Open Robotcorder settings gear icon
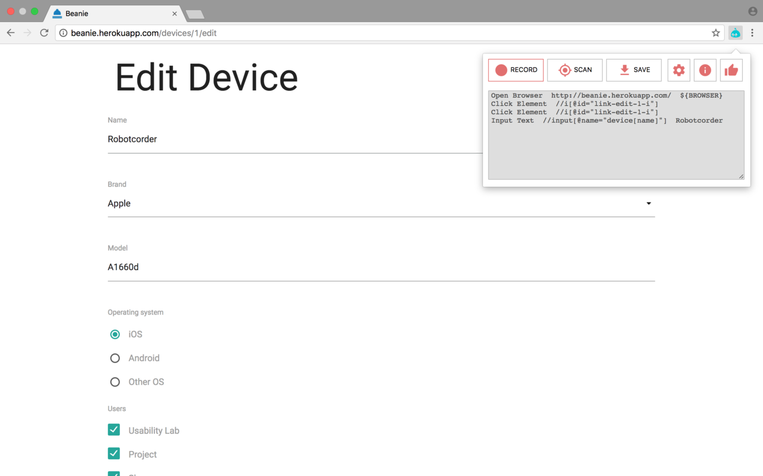 pos(679,70)
